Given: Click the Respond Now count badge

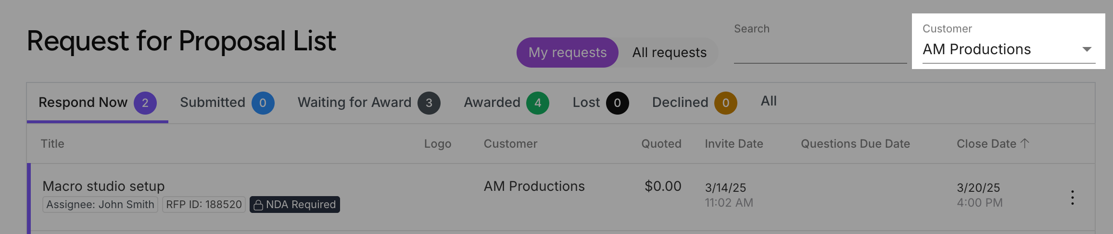Looking at the screenshot, I should click(145, 103).
